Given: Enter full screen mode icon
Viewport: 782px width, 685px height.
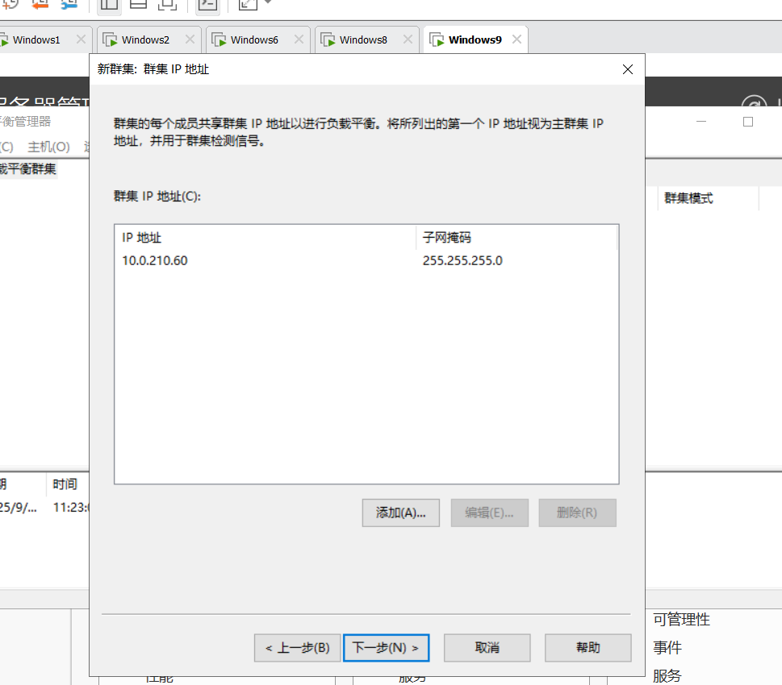Looking at the screenshot, I should pos(167,4).
